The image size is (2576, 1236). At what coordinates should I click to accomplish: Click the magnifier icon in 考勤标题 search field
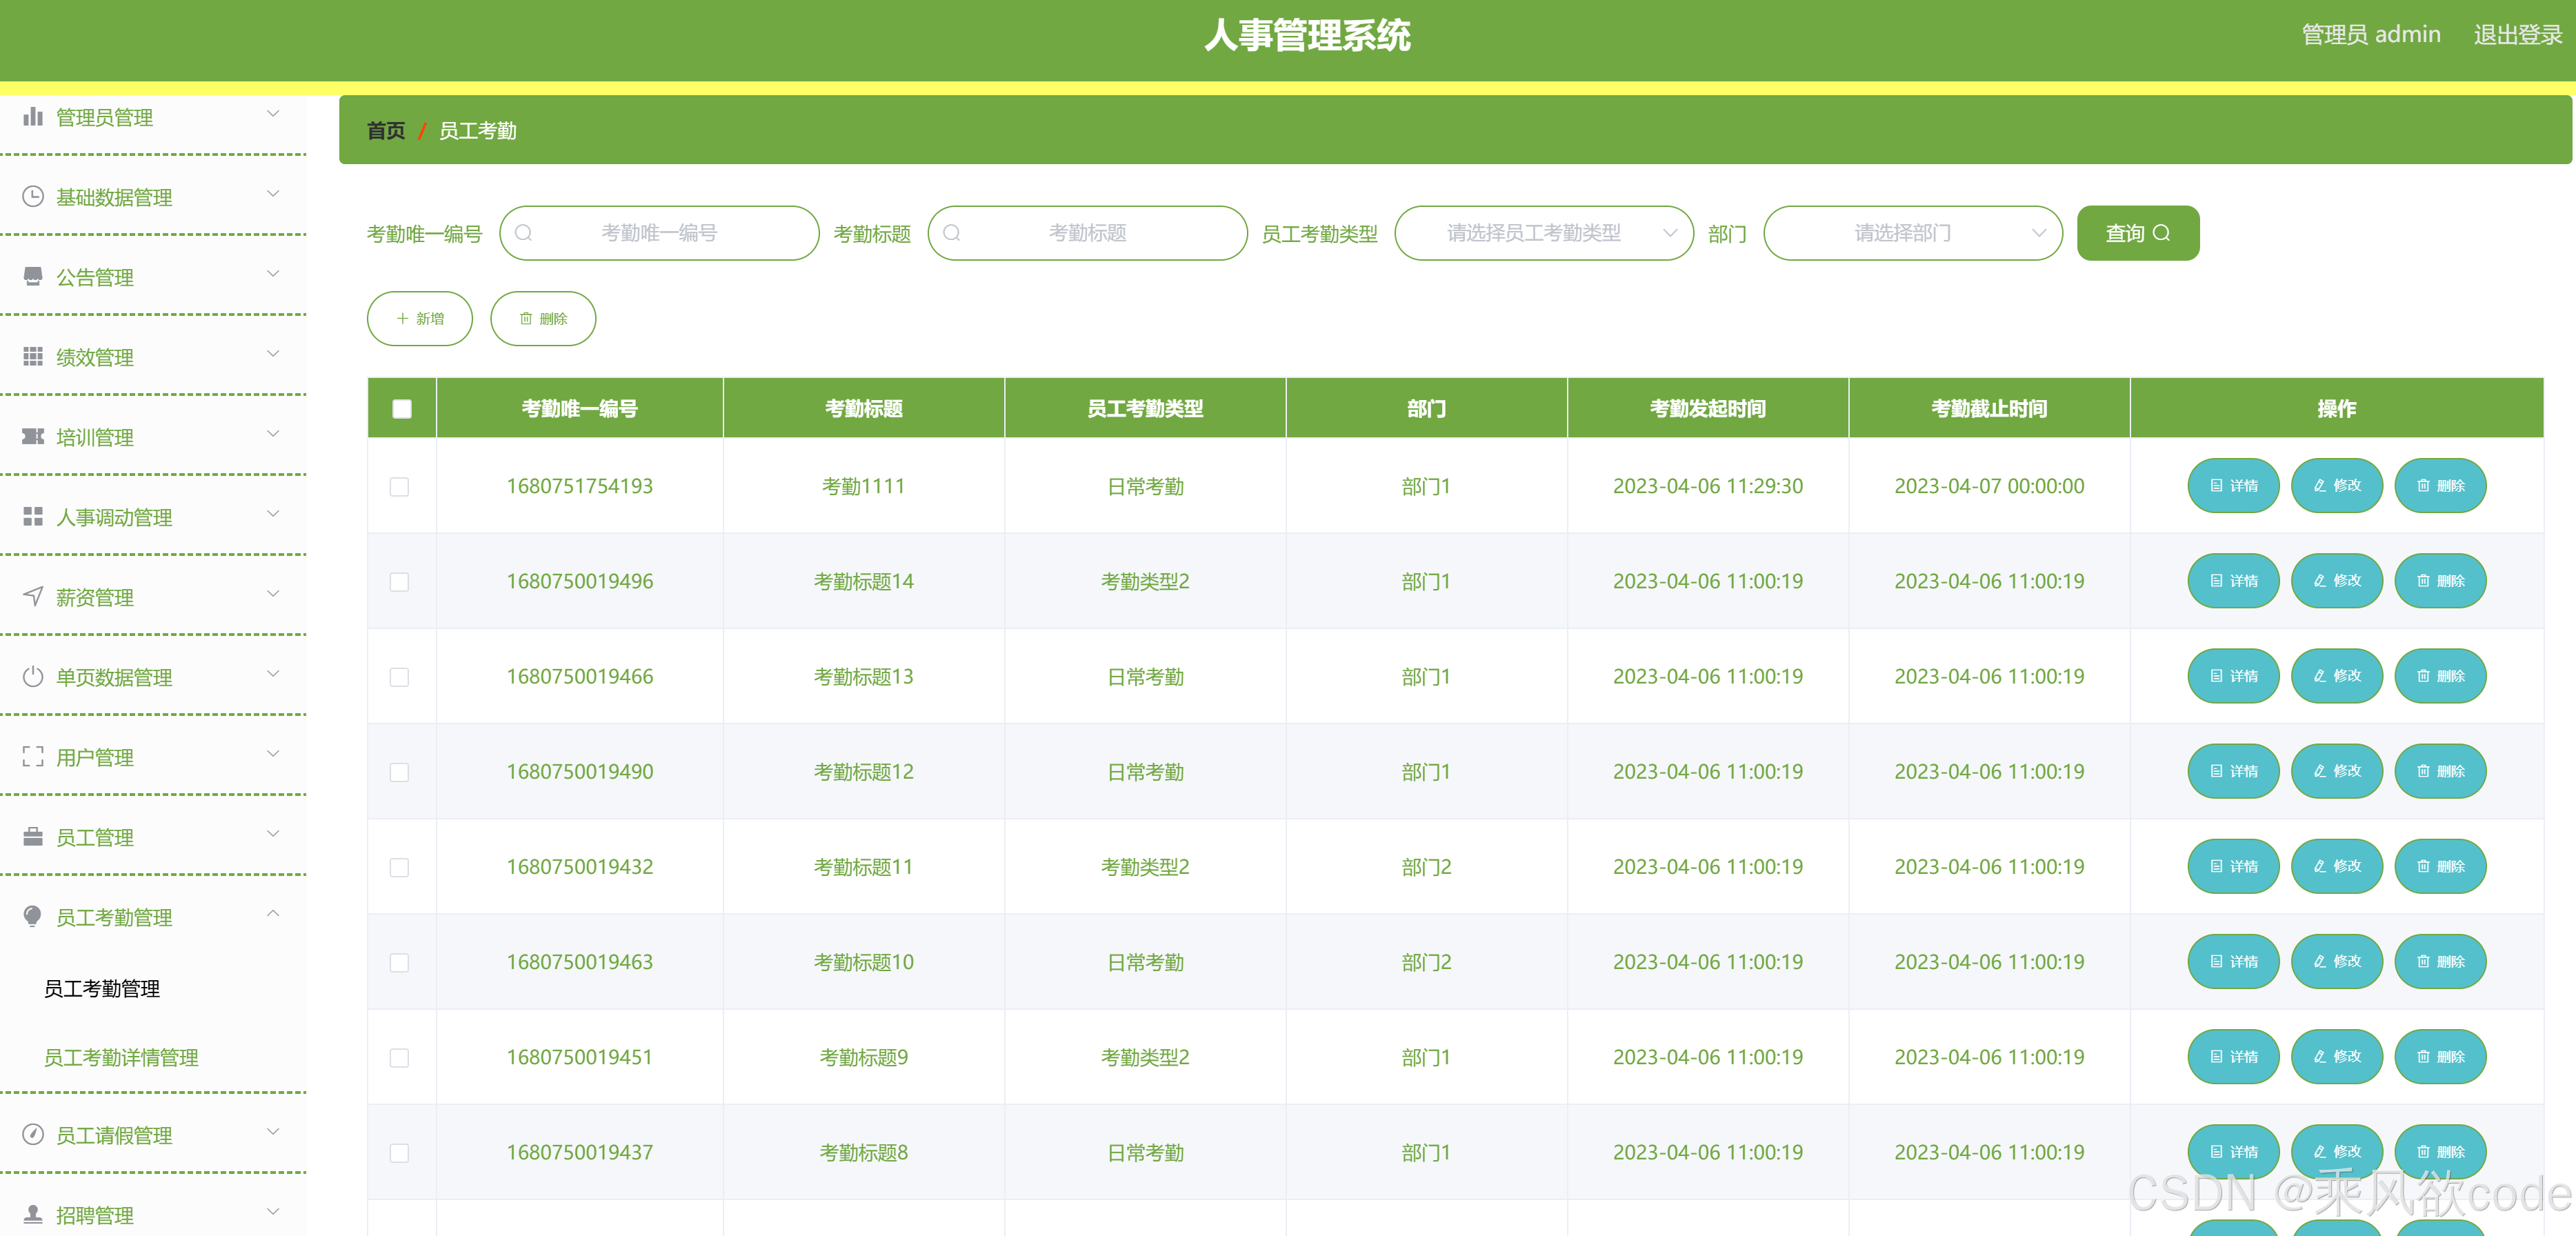952,233
